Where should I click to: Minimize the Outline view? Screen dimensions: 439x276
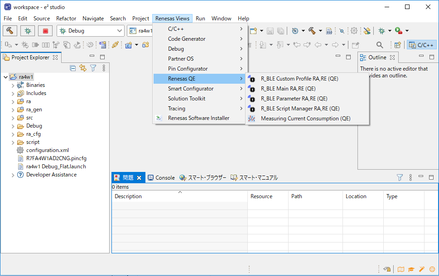(421, 56)
